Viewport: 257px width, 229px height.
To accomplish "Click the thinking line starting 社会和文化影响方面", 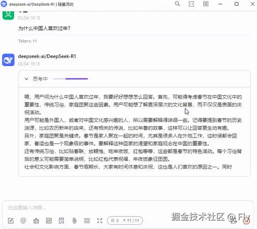I will 128,167.
